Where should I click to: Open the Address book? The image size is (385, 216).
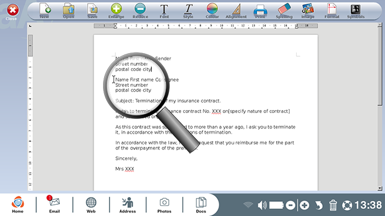pyautogui.click(x=127, y=205)
